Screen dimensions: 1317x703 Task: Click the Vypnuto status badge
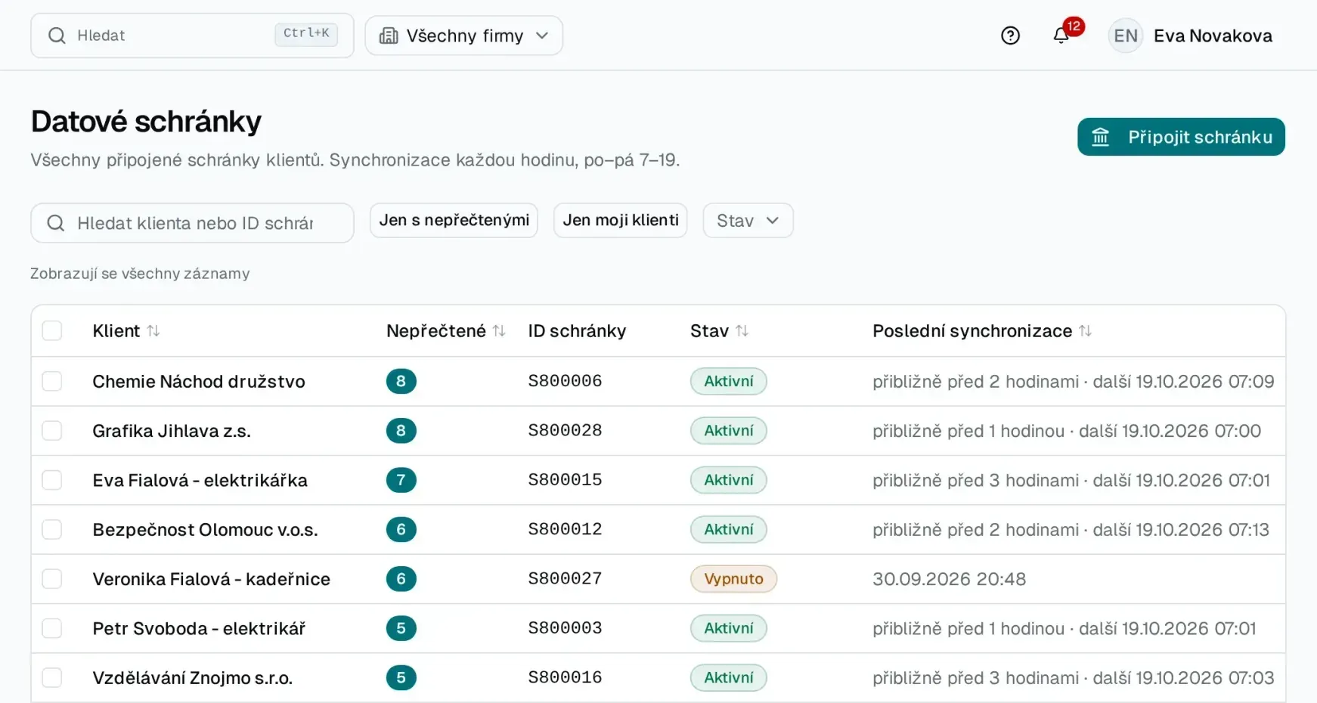click(x=733, y=579)
